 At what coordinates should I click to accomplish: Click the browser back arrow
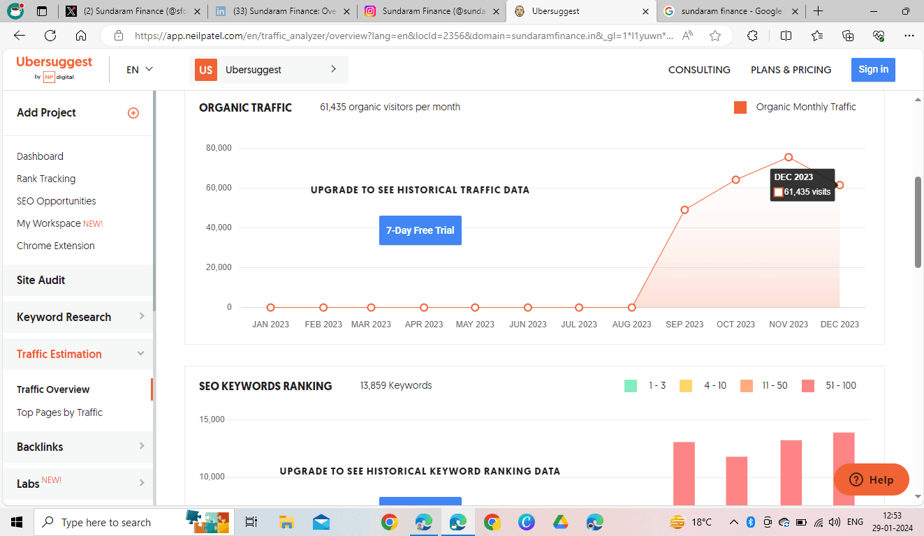[x=20, y=36]
